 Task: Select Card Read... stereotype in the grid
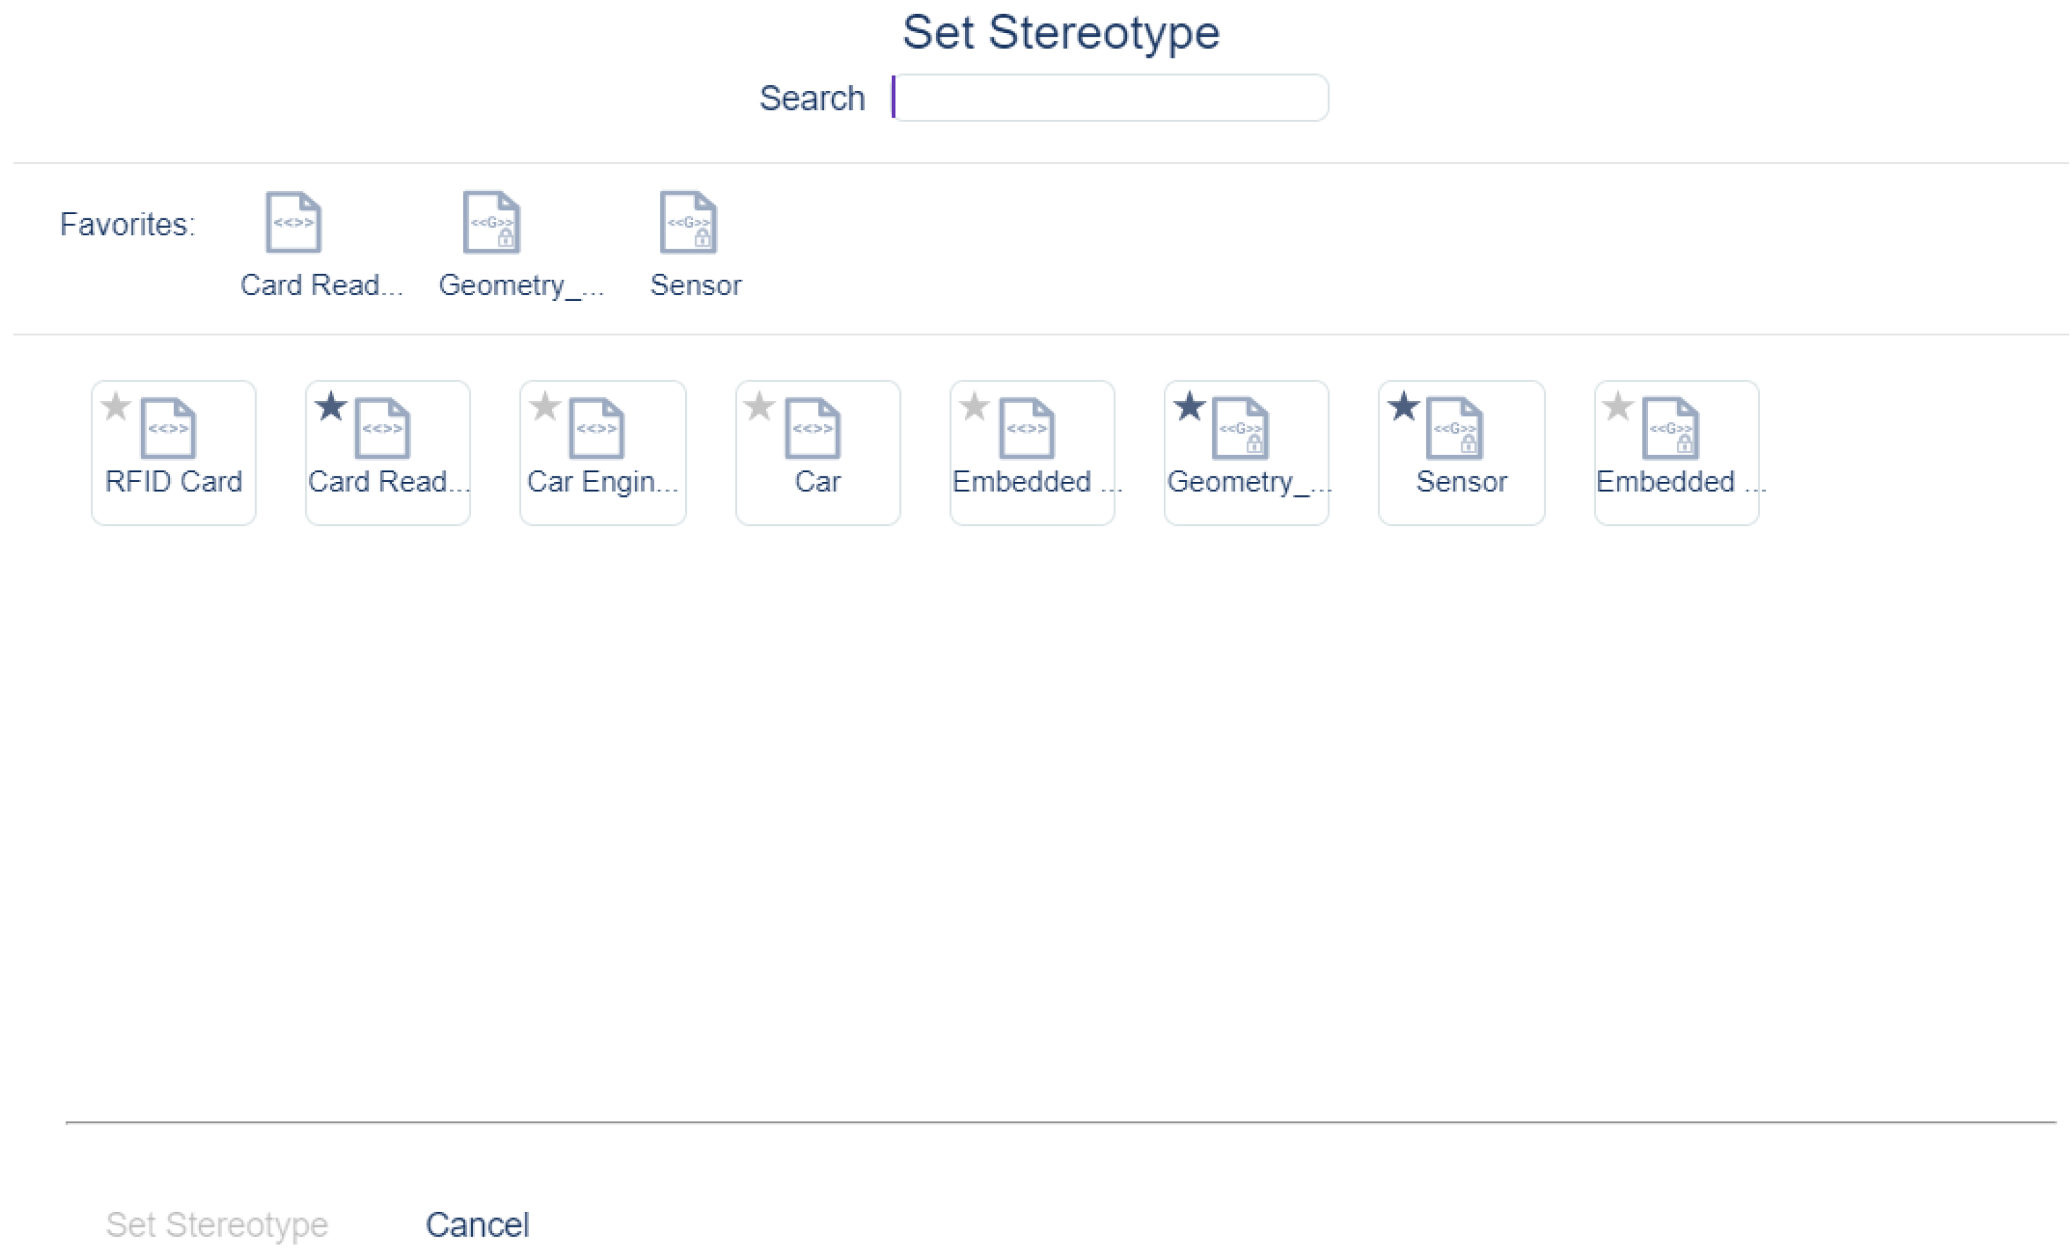pos(383,428)
